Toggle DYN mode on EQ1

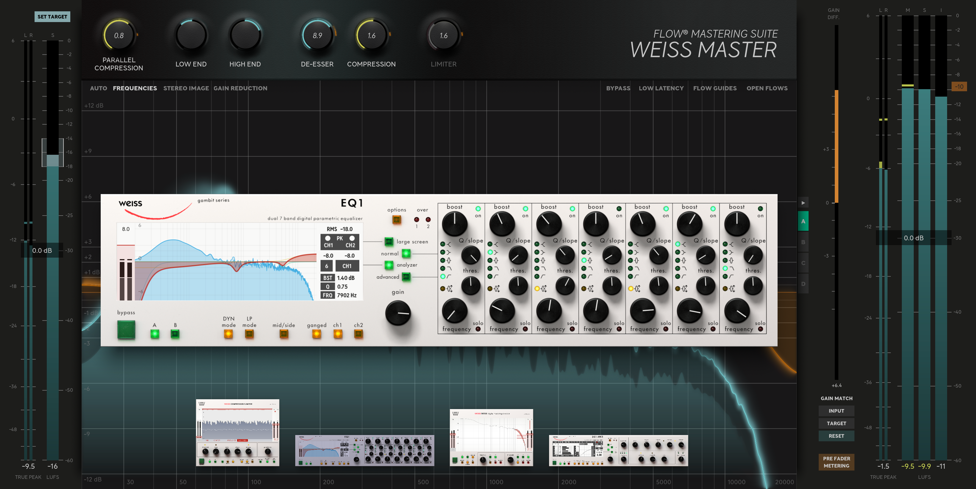click(x=228, y=334)
